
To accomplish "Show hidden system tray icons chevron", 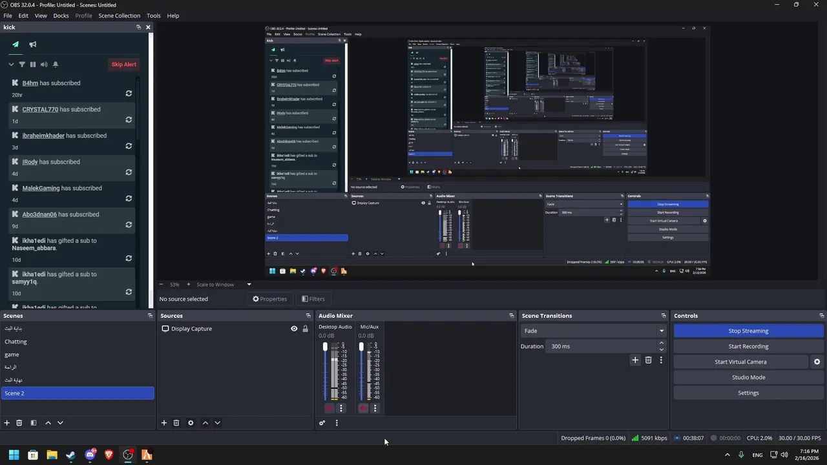I will [x=728, y=455].
